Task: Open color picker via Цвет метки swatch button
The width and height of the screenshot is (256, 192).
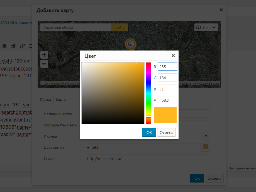Action: click(206, 147)
